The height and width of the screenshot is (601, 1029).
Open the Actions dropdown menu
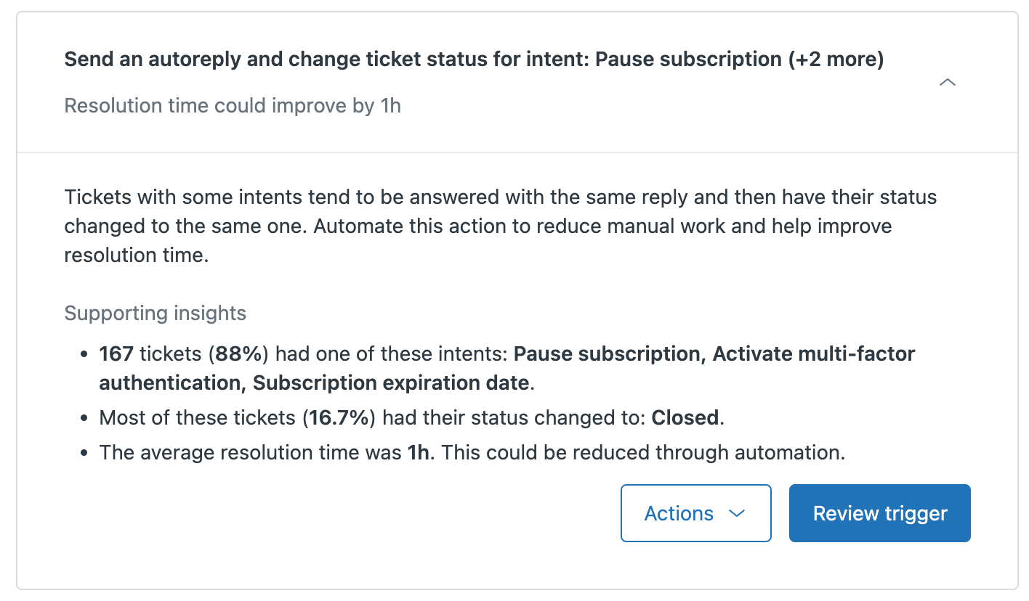point(695,513)
